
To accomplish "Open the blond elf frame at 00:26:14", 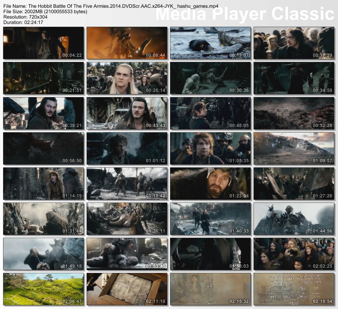I will 127,78.
